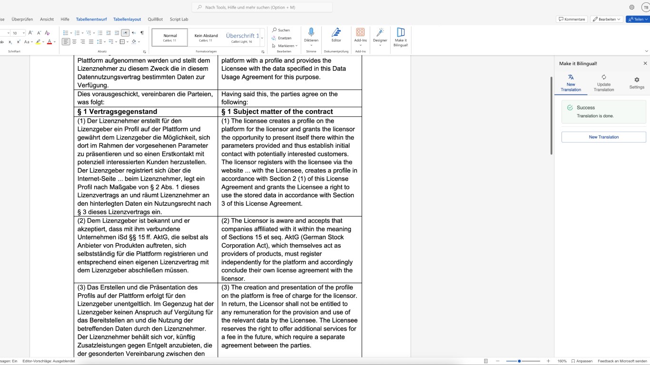
Task: Show paragraph marks with the pilcrow icon
Action: (x=142, y=33)
